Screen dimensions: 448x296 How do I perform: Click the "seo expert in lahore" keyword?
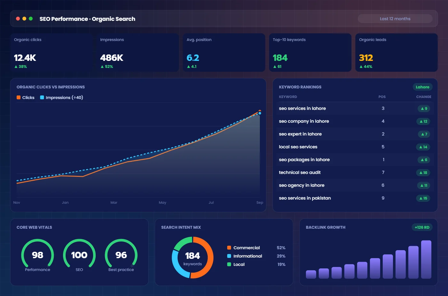(x=300, y=134)
